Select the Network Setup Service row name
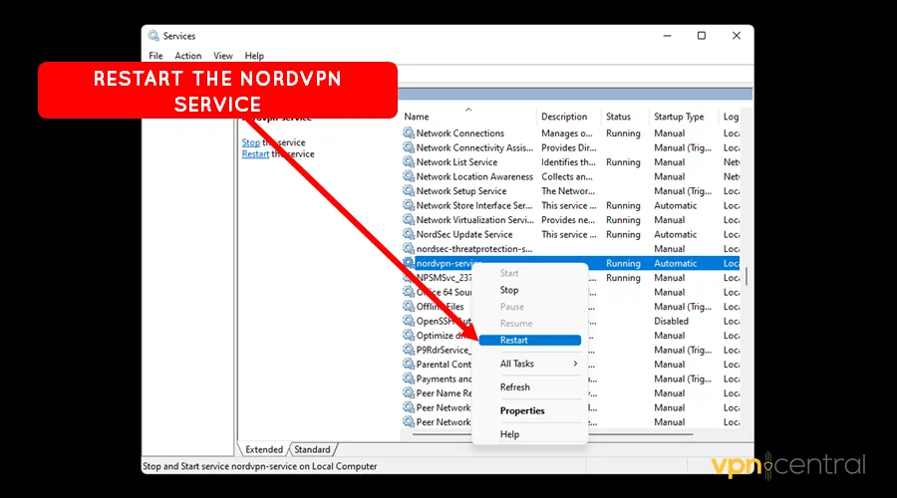The width and height of the screenshot is (897, 498). point(461,190)
